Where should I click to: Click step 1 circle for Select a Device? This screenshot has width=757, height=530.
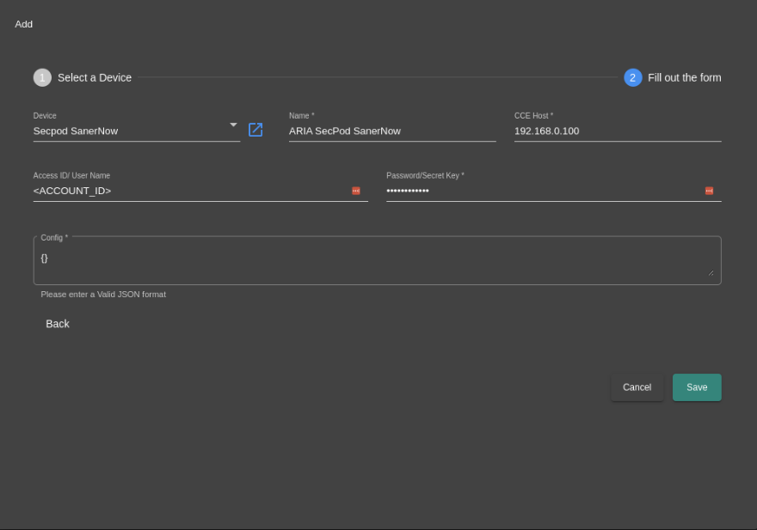click(x=42, y=77)
